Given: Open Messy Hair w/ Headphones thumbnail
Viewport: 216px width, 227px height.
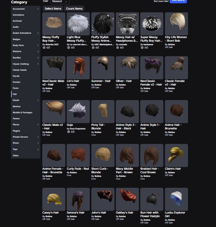Looking at the screenshot, I should point(127,24).
